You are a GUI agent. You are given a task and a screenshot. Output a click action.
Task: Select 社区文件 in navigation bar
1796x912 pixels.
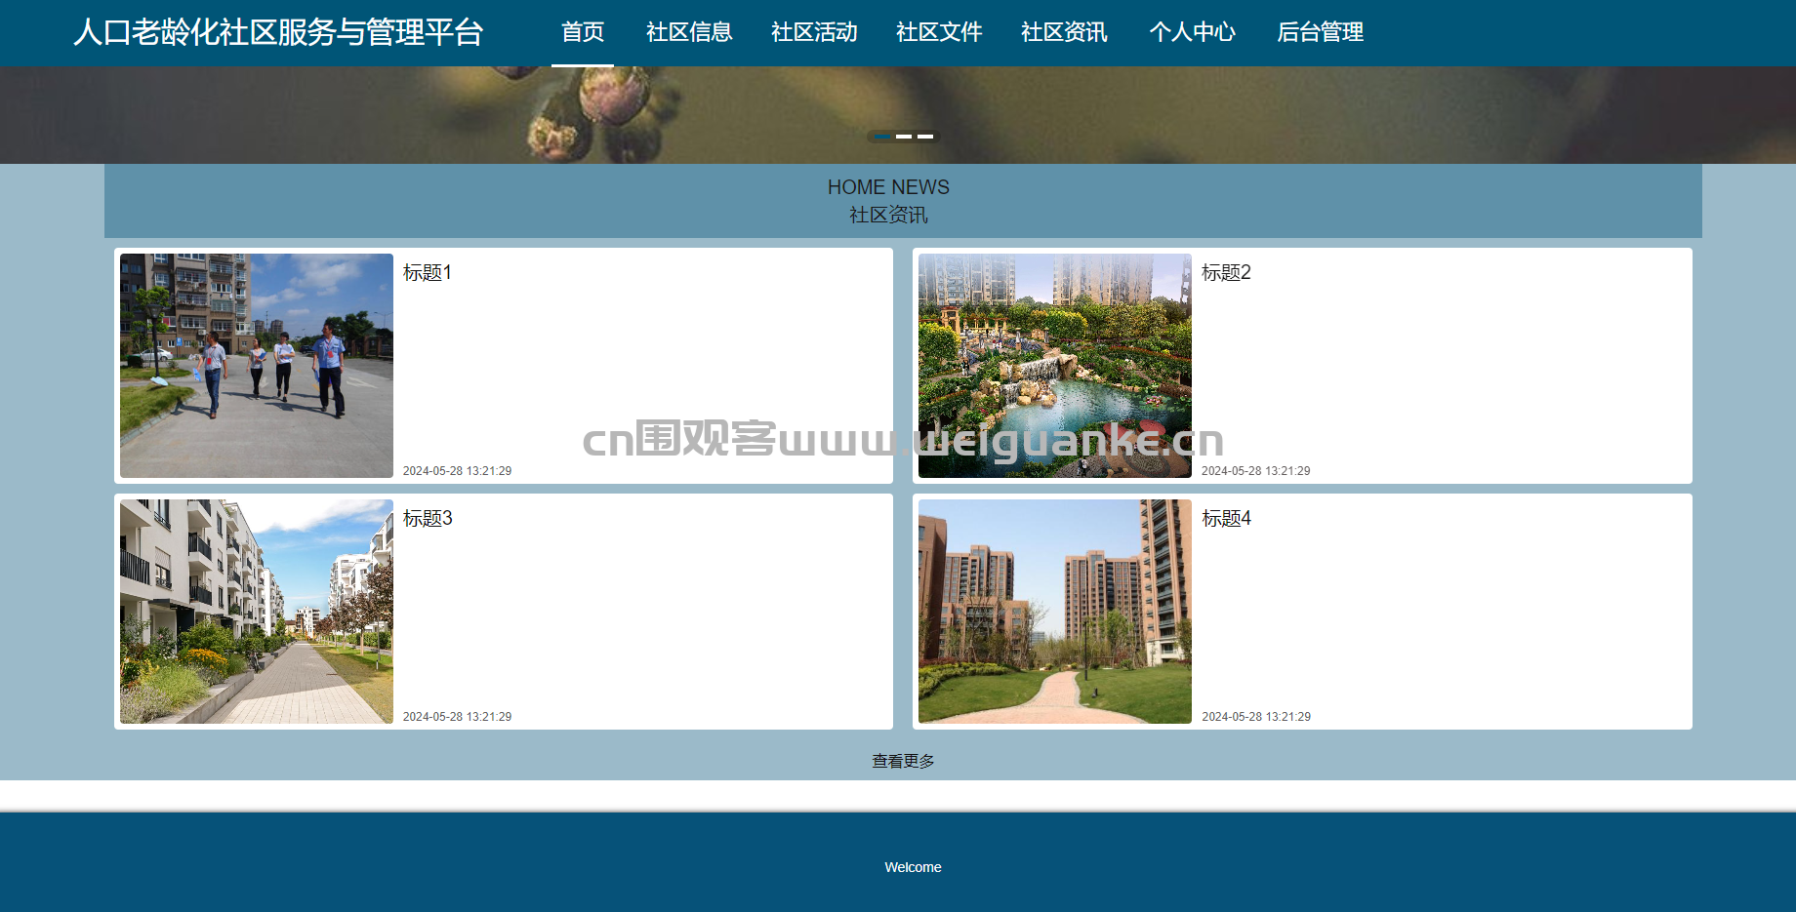pos(939,32)
